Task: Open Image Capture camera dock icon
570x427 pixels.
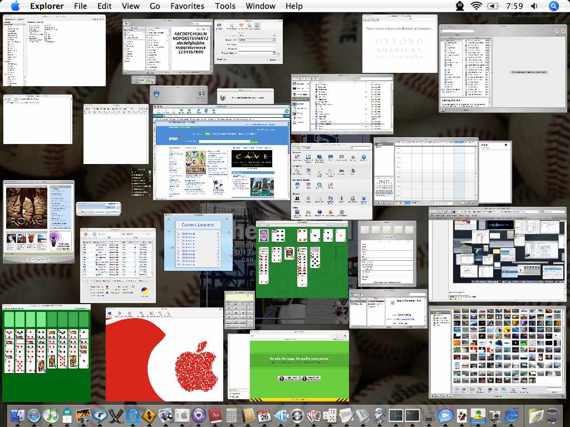Action: (x=495, y=415)
